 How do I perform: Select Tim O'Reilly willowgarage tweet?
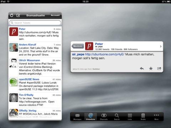[35, 100]
